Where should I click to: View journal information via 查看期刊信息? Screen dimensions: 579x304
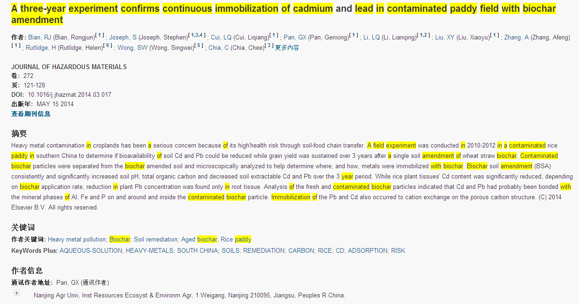point(31,114)
